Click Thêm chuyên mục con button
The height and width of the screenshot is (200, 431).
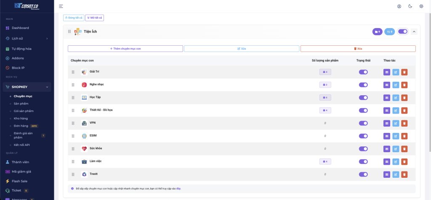tap(125, 49)
